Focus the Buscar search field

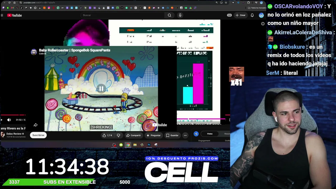pyautogui.click(x=122, y=15)
